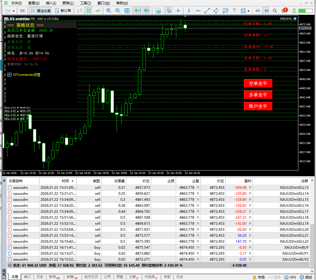Zoom in the chart
316x280 pixels.
point(109,11)
